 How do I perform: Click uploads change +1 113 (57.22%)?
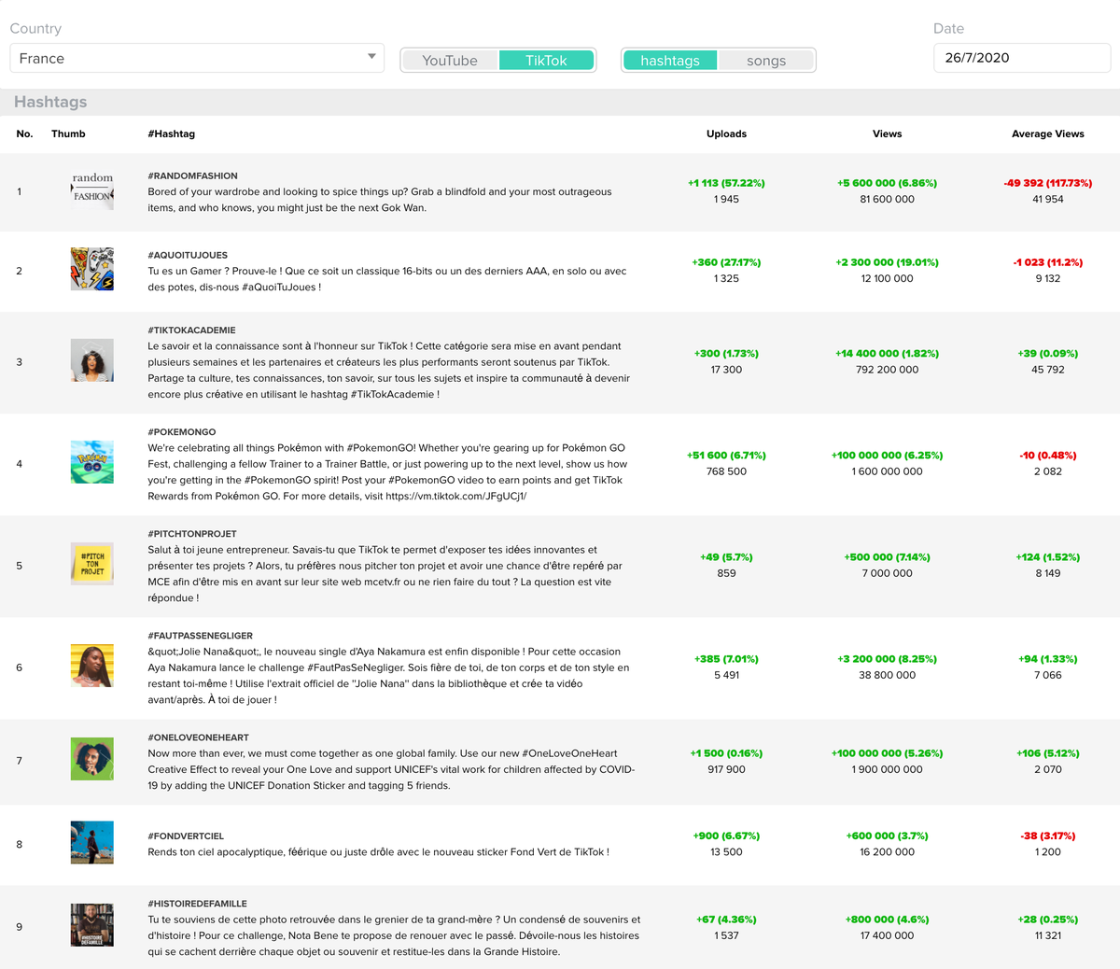tap(726, 183)
